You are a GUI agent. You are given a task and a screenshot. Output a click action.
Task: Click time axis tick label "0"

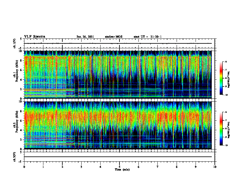tap(24, 167)
